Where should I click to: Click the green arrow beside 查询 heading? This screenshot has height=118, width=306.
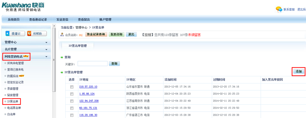click(62, 57)
